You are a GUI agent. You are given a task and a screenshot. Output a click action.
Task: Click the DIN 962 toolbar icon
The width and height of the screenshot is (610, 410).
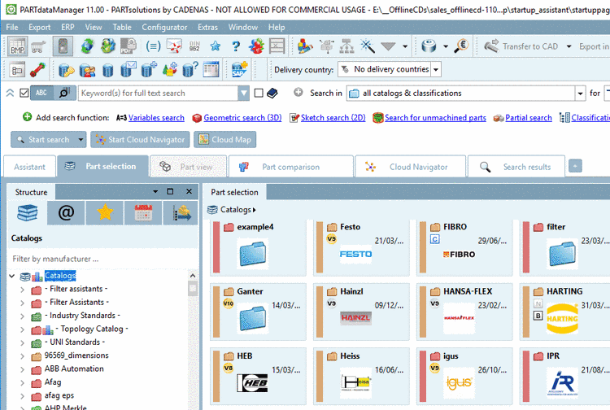click(x=194, y=46)
